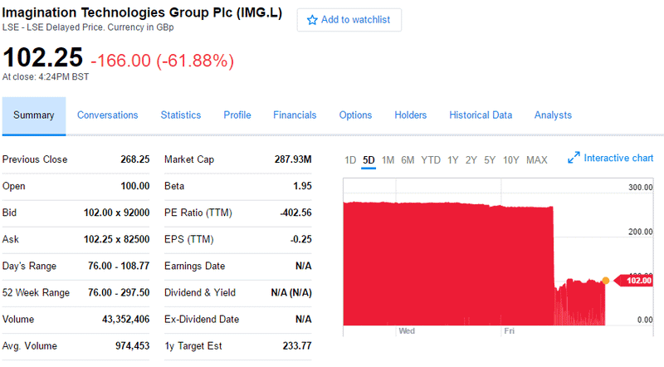Go to the Options tab

355,115
